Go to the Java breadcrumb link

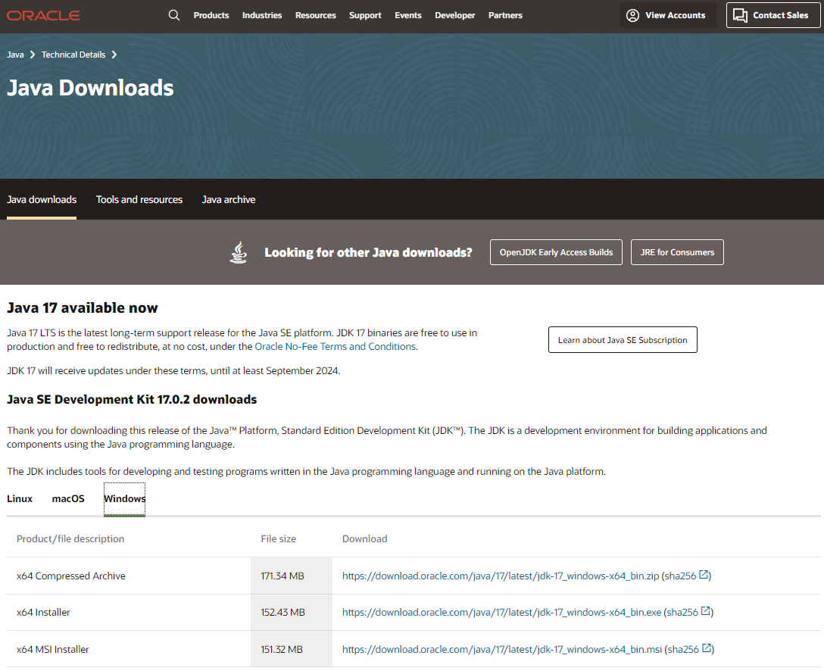[15, 55]
